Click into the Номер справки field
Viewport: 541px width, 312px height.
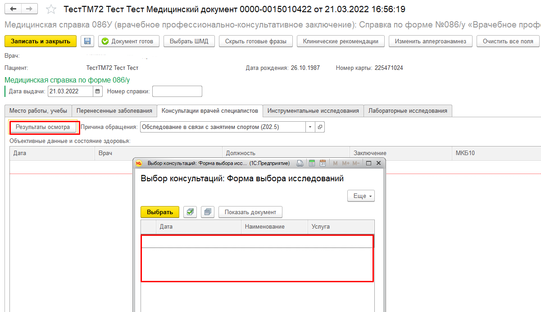[177, 92]
